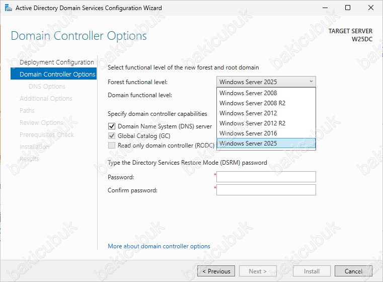The width and height of the screenshot is (383, 282).
Task: Choose Windows Server 2016 functional level
Action: click(x=266, y=133)
